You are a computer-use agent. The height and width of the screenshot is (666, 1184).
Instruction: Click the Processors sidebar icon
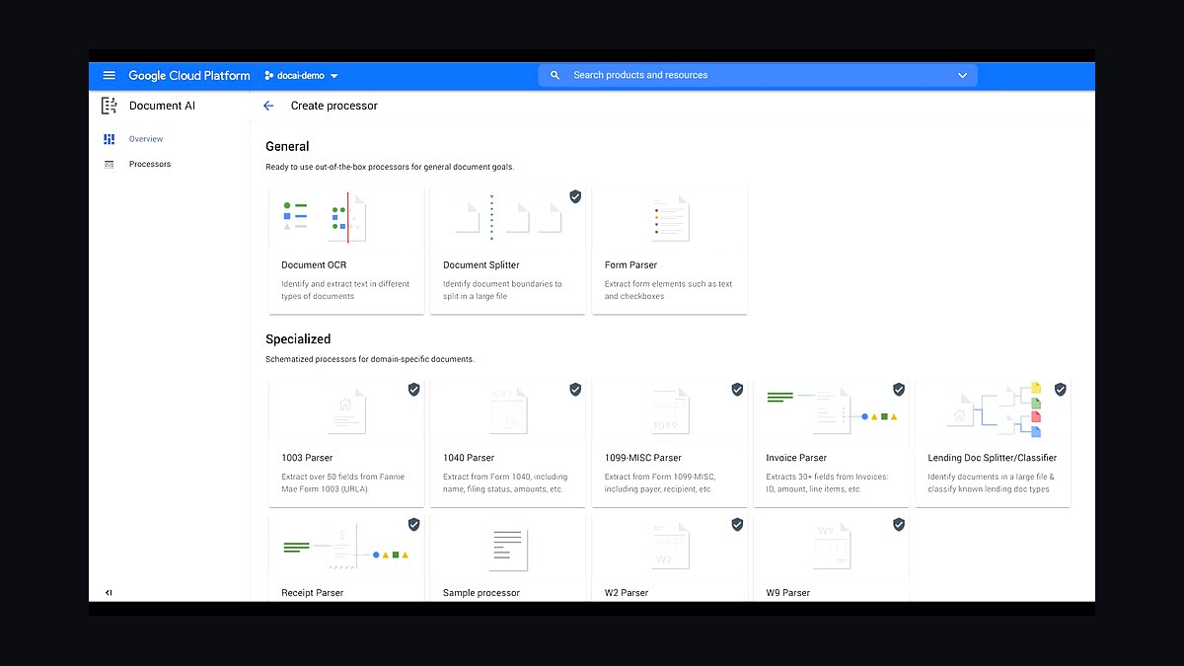(110, 164)
